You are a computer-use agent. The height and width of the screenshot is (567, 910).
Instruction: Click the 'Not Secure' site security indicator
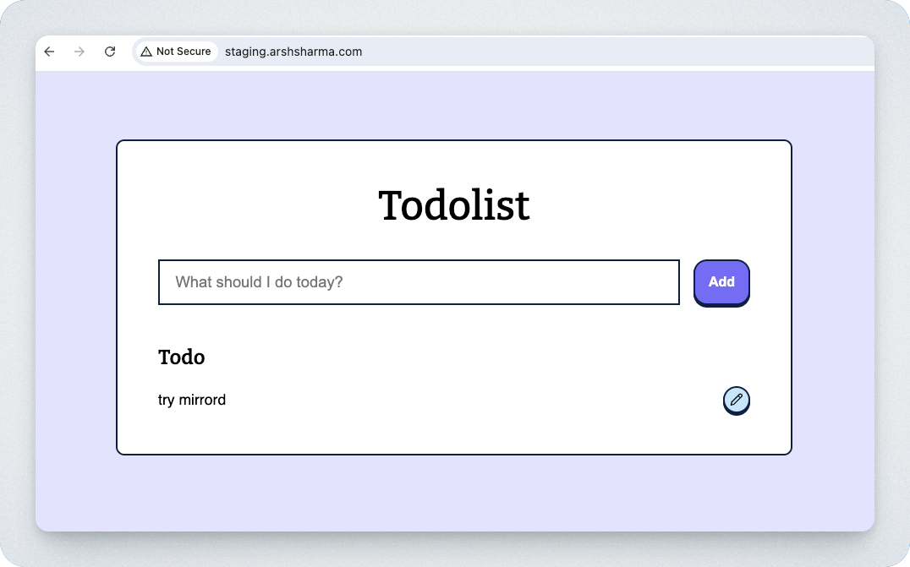coord(176,52)
